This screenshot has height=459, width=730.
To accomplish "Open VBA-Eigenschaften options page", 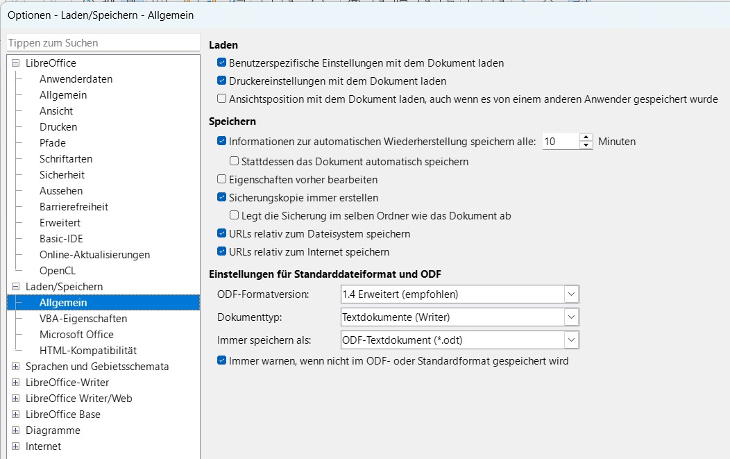I will [x=83, y=319].
